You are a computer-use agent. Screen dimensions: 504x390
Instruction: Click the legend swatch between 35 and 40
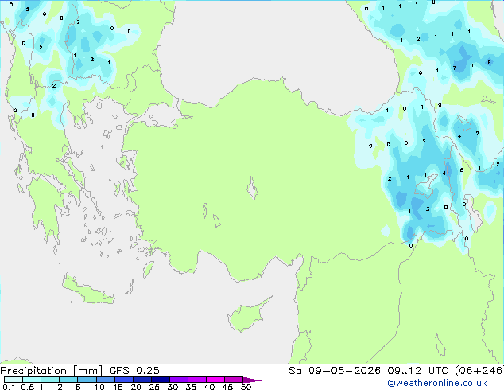click(x=196, y=380)
